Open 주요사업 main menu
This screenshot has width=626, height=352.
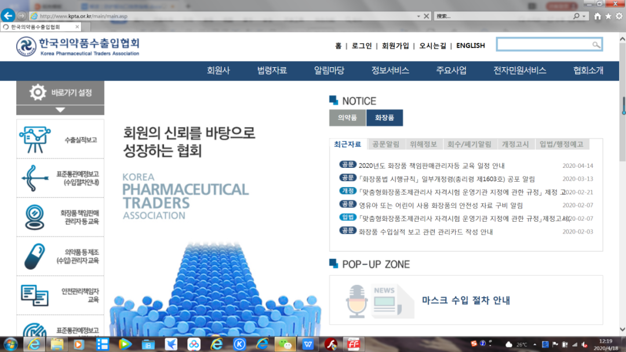(451, 71)
